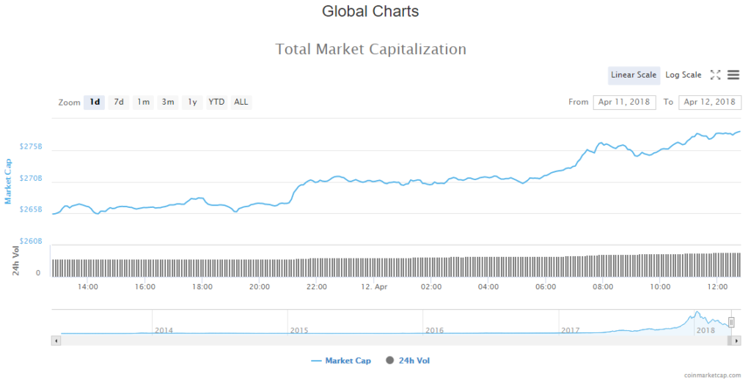751x380 pixels.
Task: Click the fullscreen expand chart icon
Action: (x=716, y=75)
